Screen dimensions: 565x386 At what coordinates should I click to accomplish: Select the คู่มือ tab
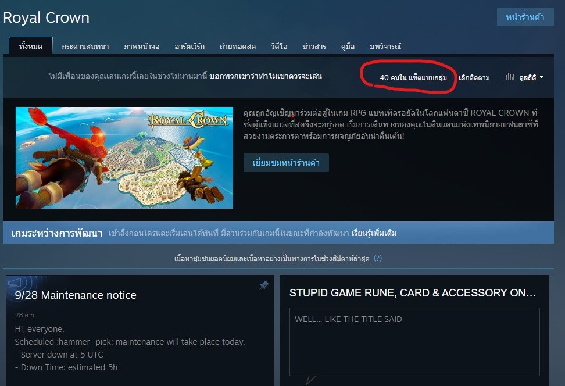(348, 46)
